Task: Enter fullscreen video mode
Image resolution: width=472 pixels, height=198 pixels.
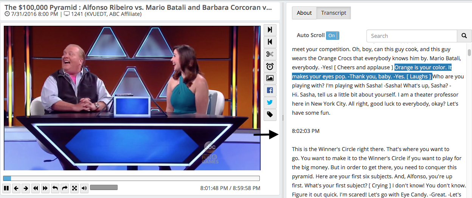Action: click(75, 188)
